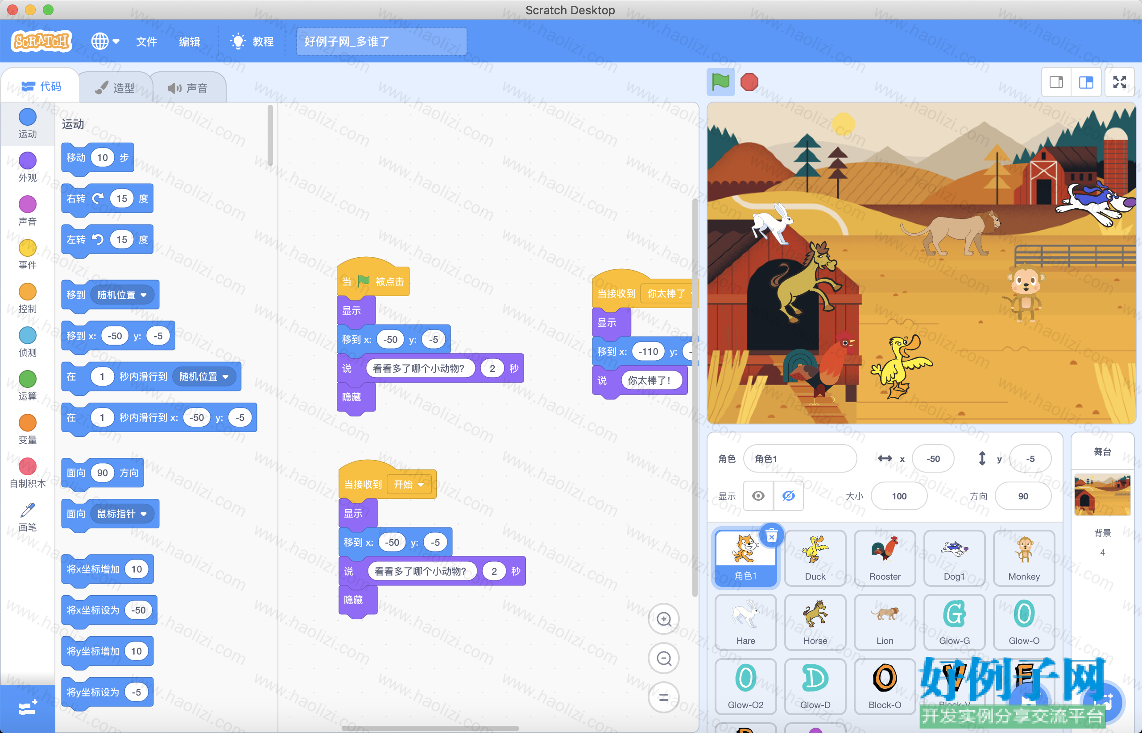Open 鼠标指针 dropdown in 面向 block
The height and width of the screenshot is (733, 1142).
pos(122,514)
